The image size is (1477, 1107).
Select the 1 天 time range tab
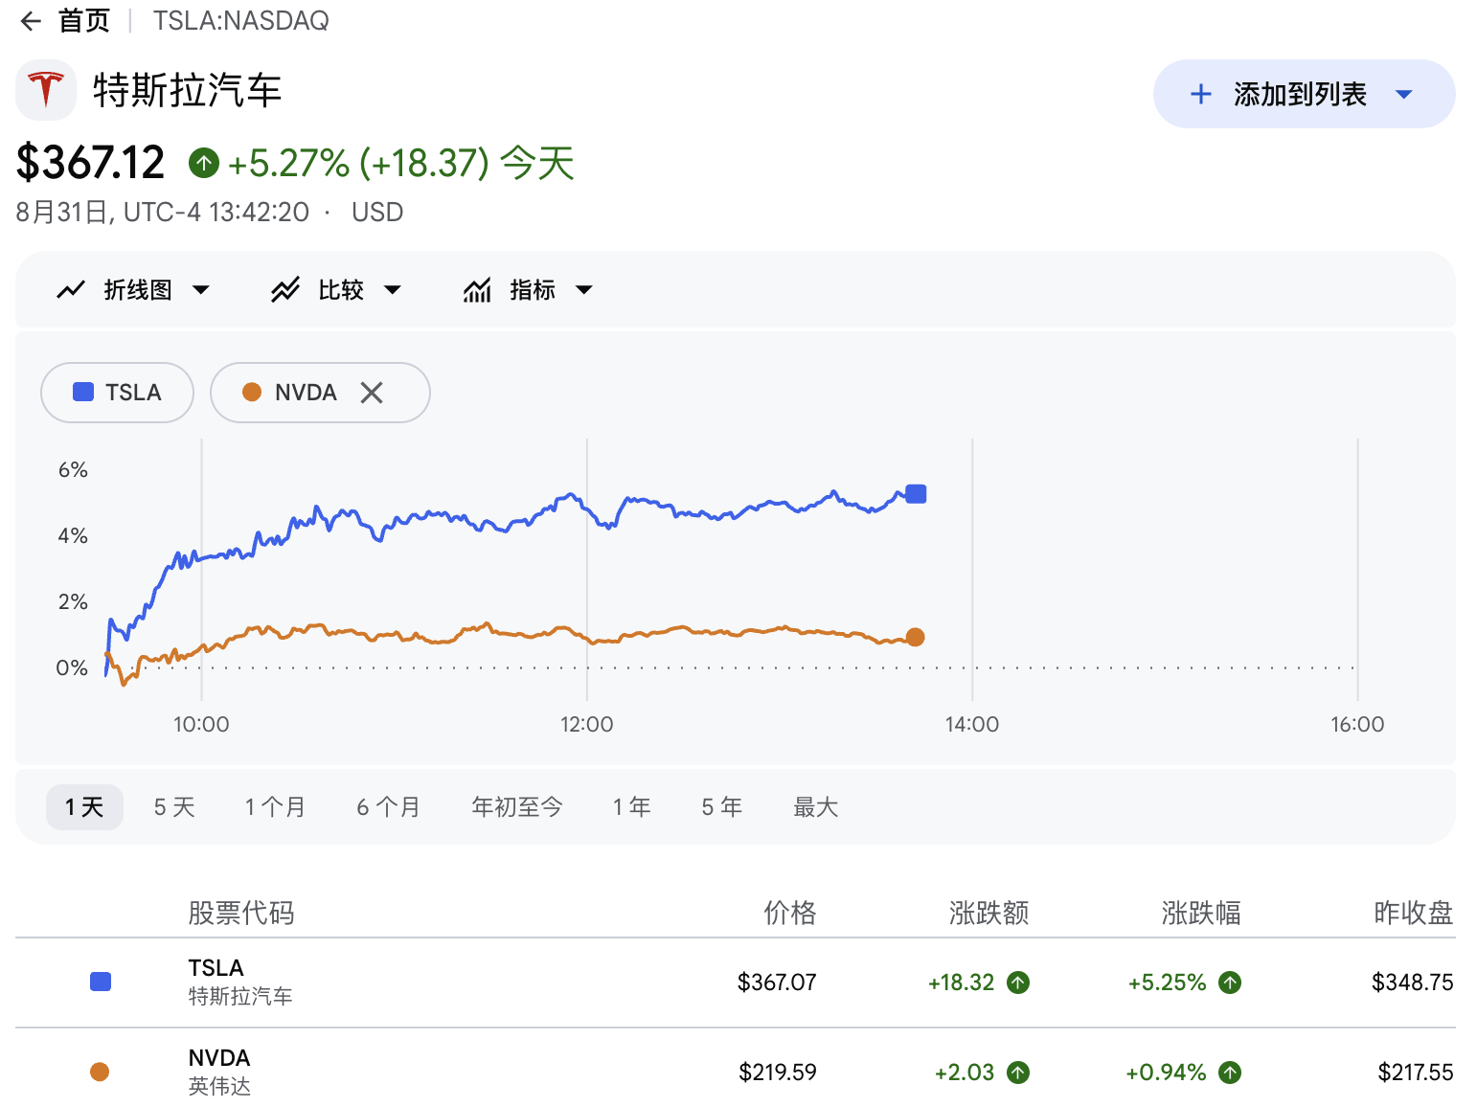(x=84, y=807)
